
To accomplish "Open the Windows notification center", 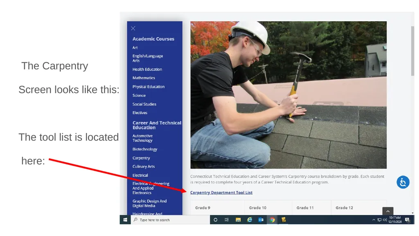I will click(x=407, y=220).
